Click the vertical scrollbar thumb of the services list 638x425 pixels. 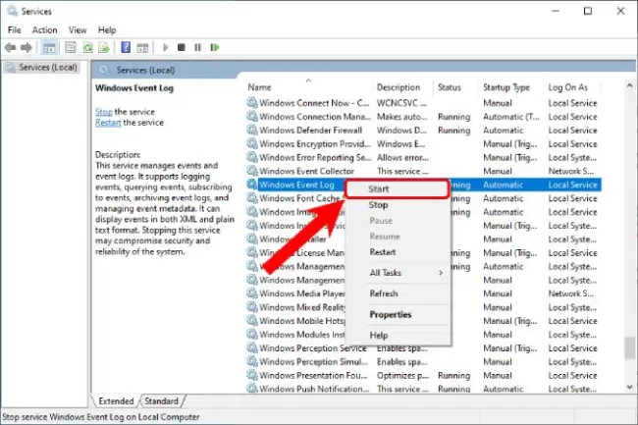coord(629,348)
